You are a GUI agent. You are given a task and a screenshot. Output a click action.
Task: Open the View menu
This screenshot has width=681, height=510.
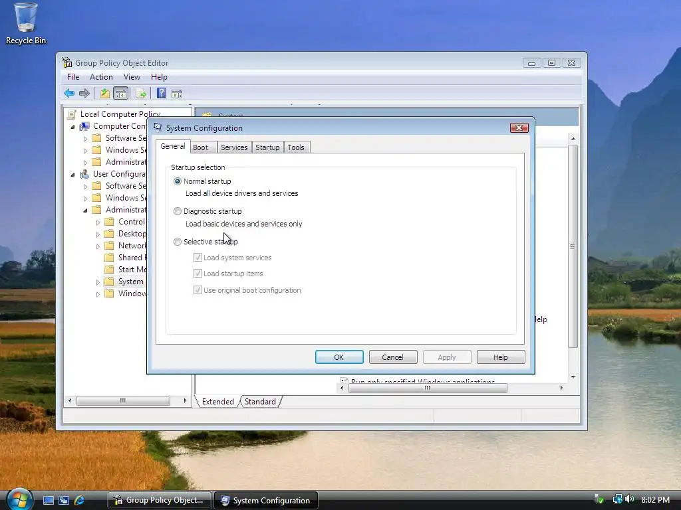(x=132, y=77)
